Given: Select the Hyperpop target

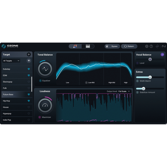Looking at the screenshot, I should coord(17,114).
